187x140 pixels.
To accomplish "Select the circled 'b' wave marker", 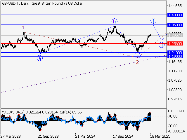I will click(x=115, y=21).
